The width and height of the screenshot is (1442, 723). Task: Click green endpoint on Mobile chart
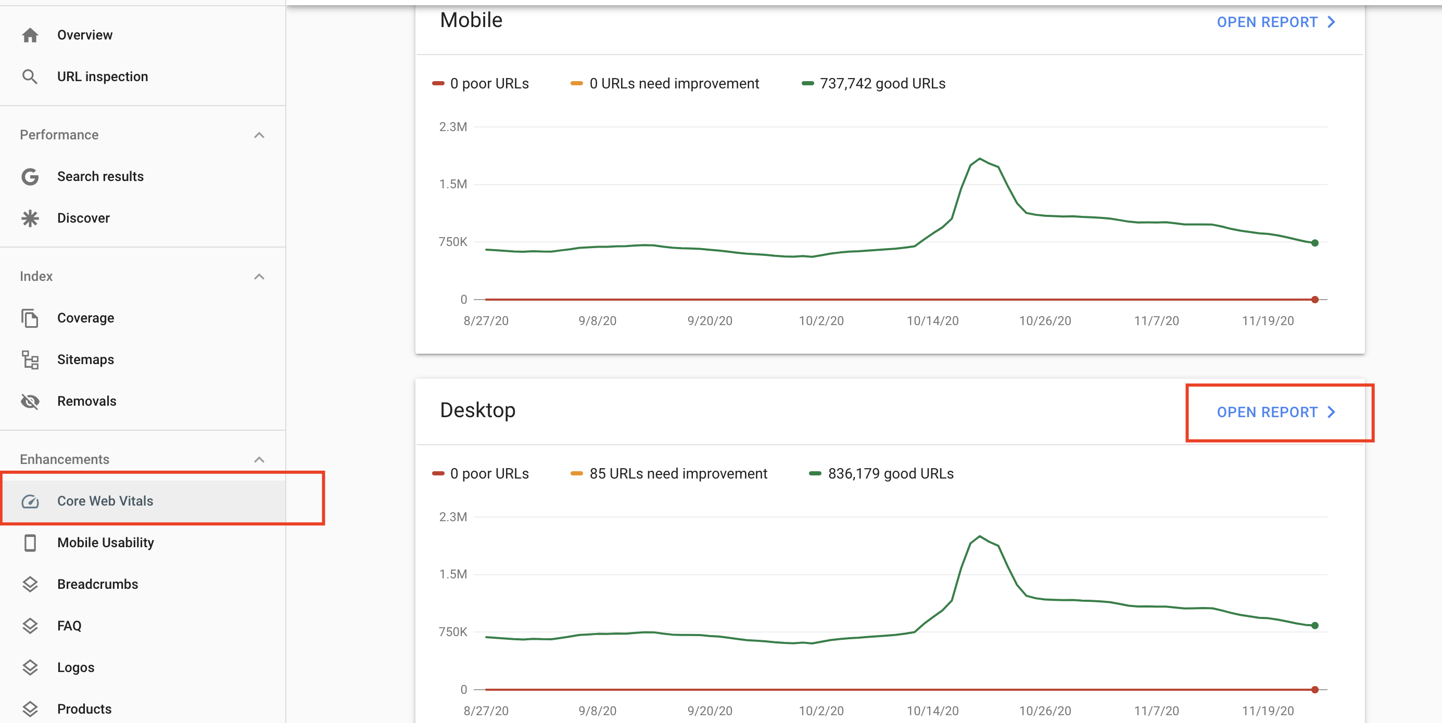click(1314, 243)
